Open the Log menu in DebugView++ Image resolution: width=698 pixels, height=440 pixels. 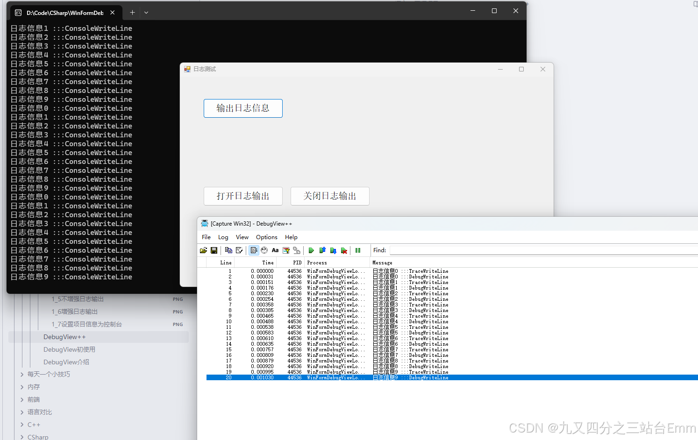tap(223, 237)
